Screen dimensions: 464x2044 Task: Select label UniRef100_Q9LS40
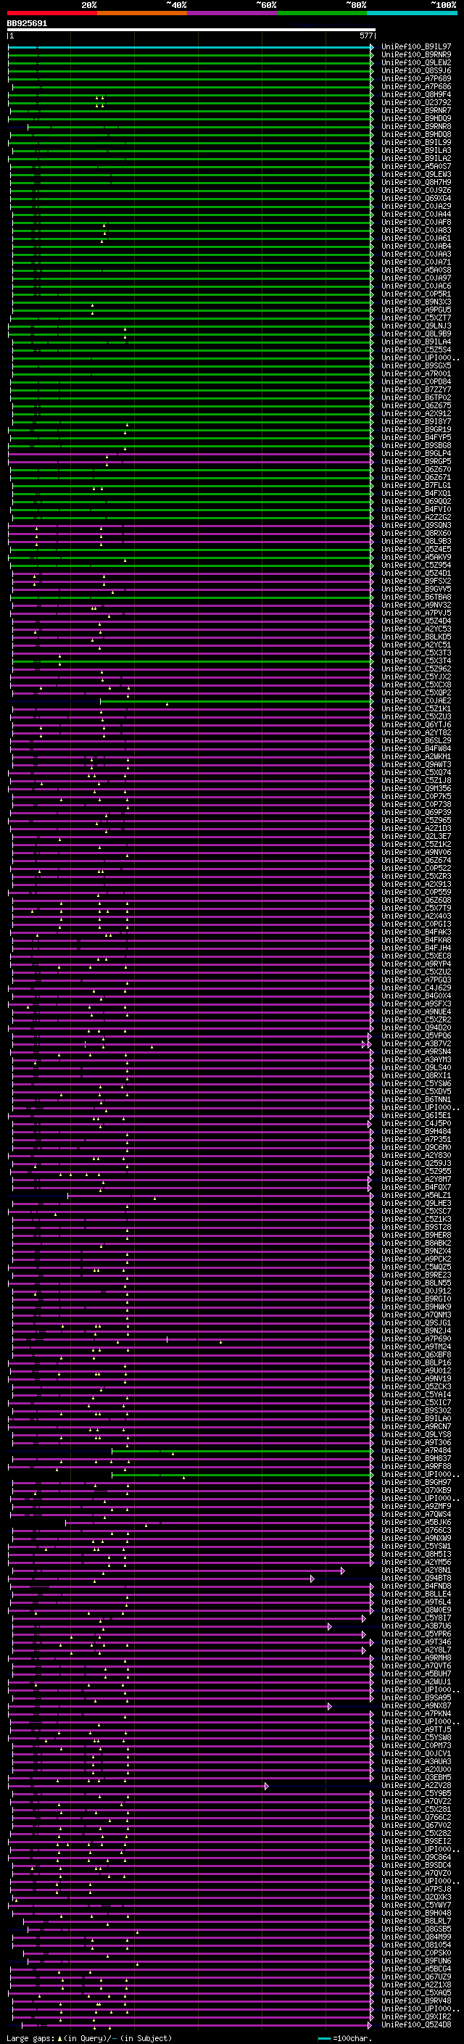click(416, 1067)
